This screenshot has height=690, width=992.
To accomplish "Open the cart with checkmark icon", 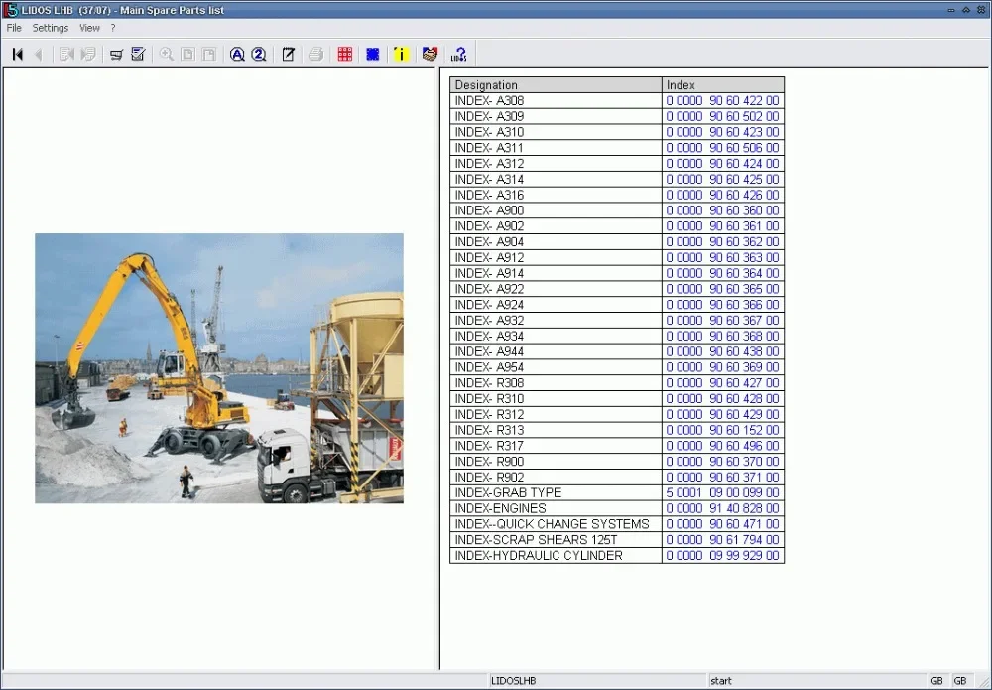I will 138,54.
